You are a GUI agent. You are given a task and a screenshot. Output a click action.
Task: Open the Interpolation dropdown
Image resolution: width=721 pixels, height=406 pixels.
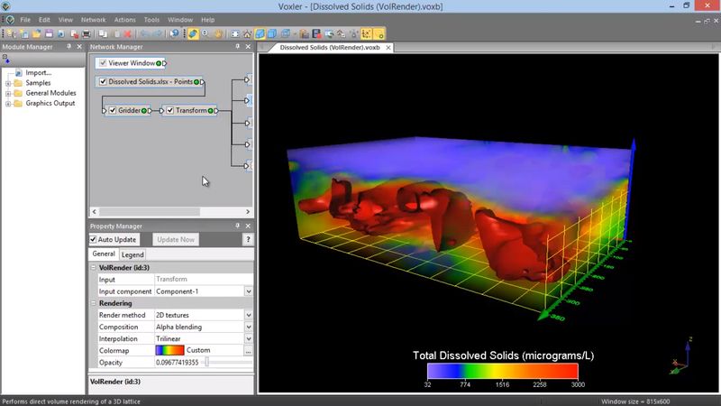[x=249, y=338]
